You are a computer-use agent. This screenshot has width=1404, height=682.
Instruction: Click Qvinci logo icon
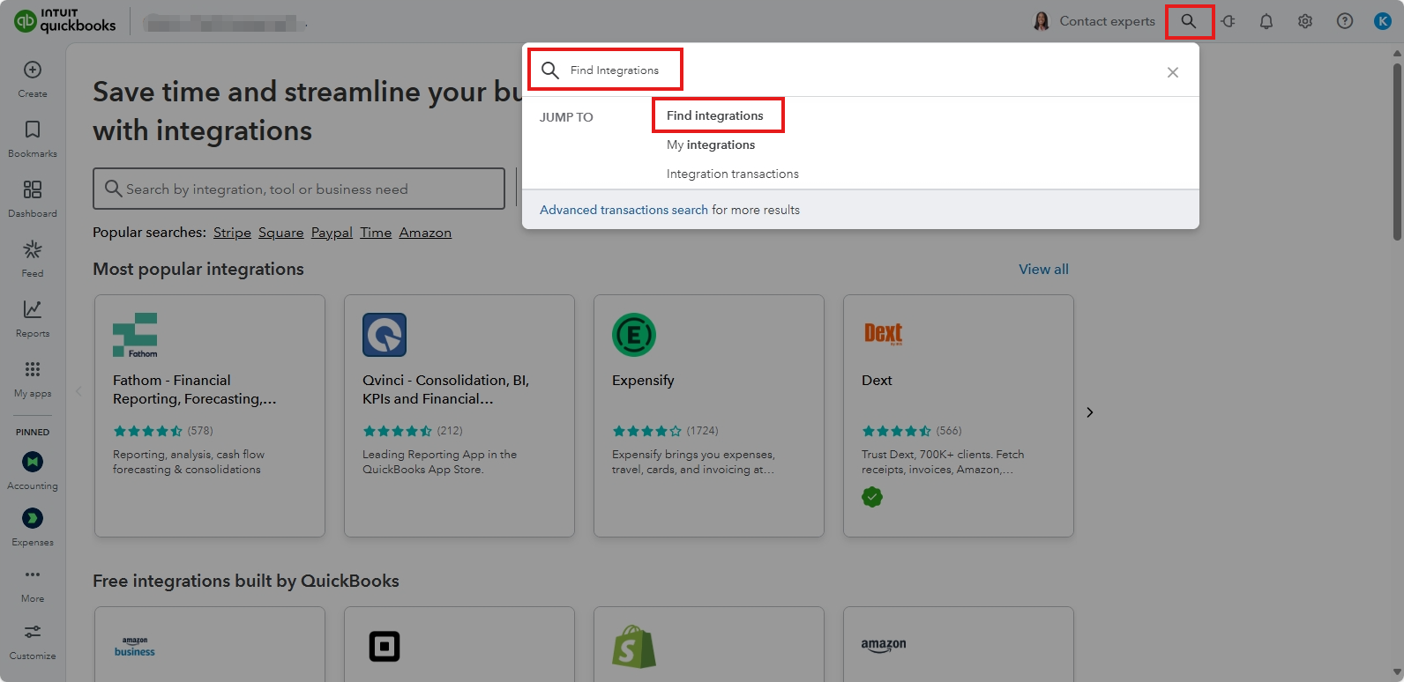click(x=385, y=335)
